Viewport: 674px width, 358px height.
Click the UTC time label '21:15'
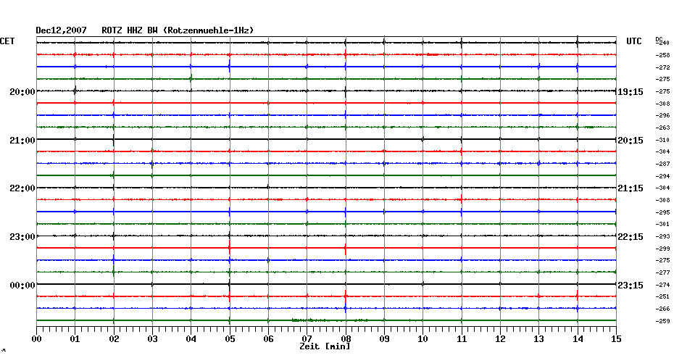[631, 188]
